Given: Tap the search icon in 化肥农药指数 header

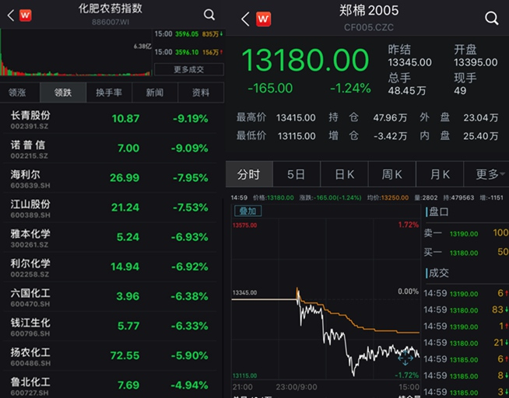Looking at the screenshot, I should pyautogui.click(x=209, y=14).
